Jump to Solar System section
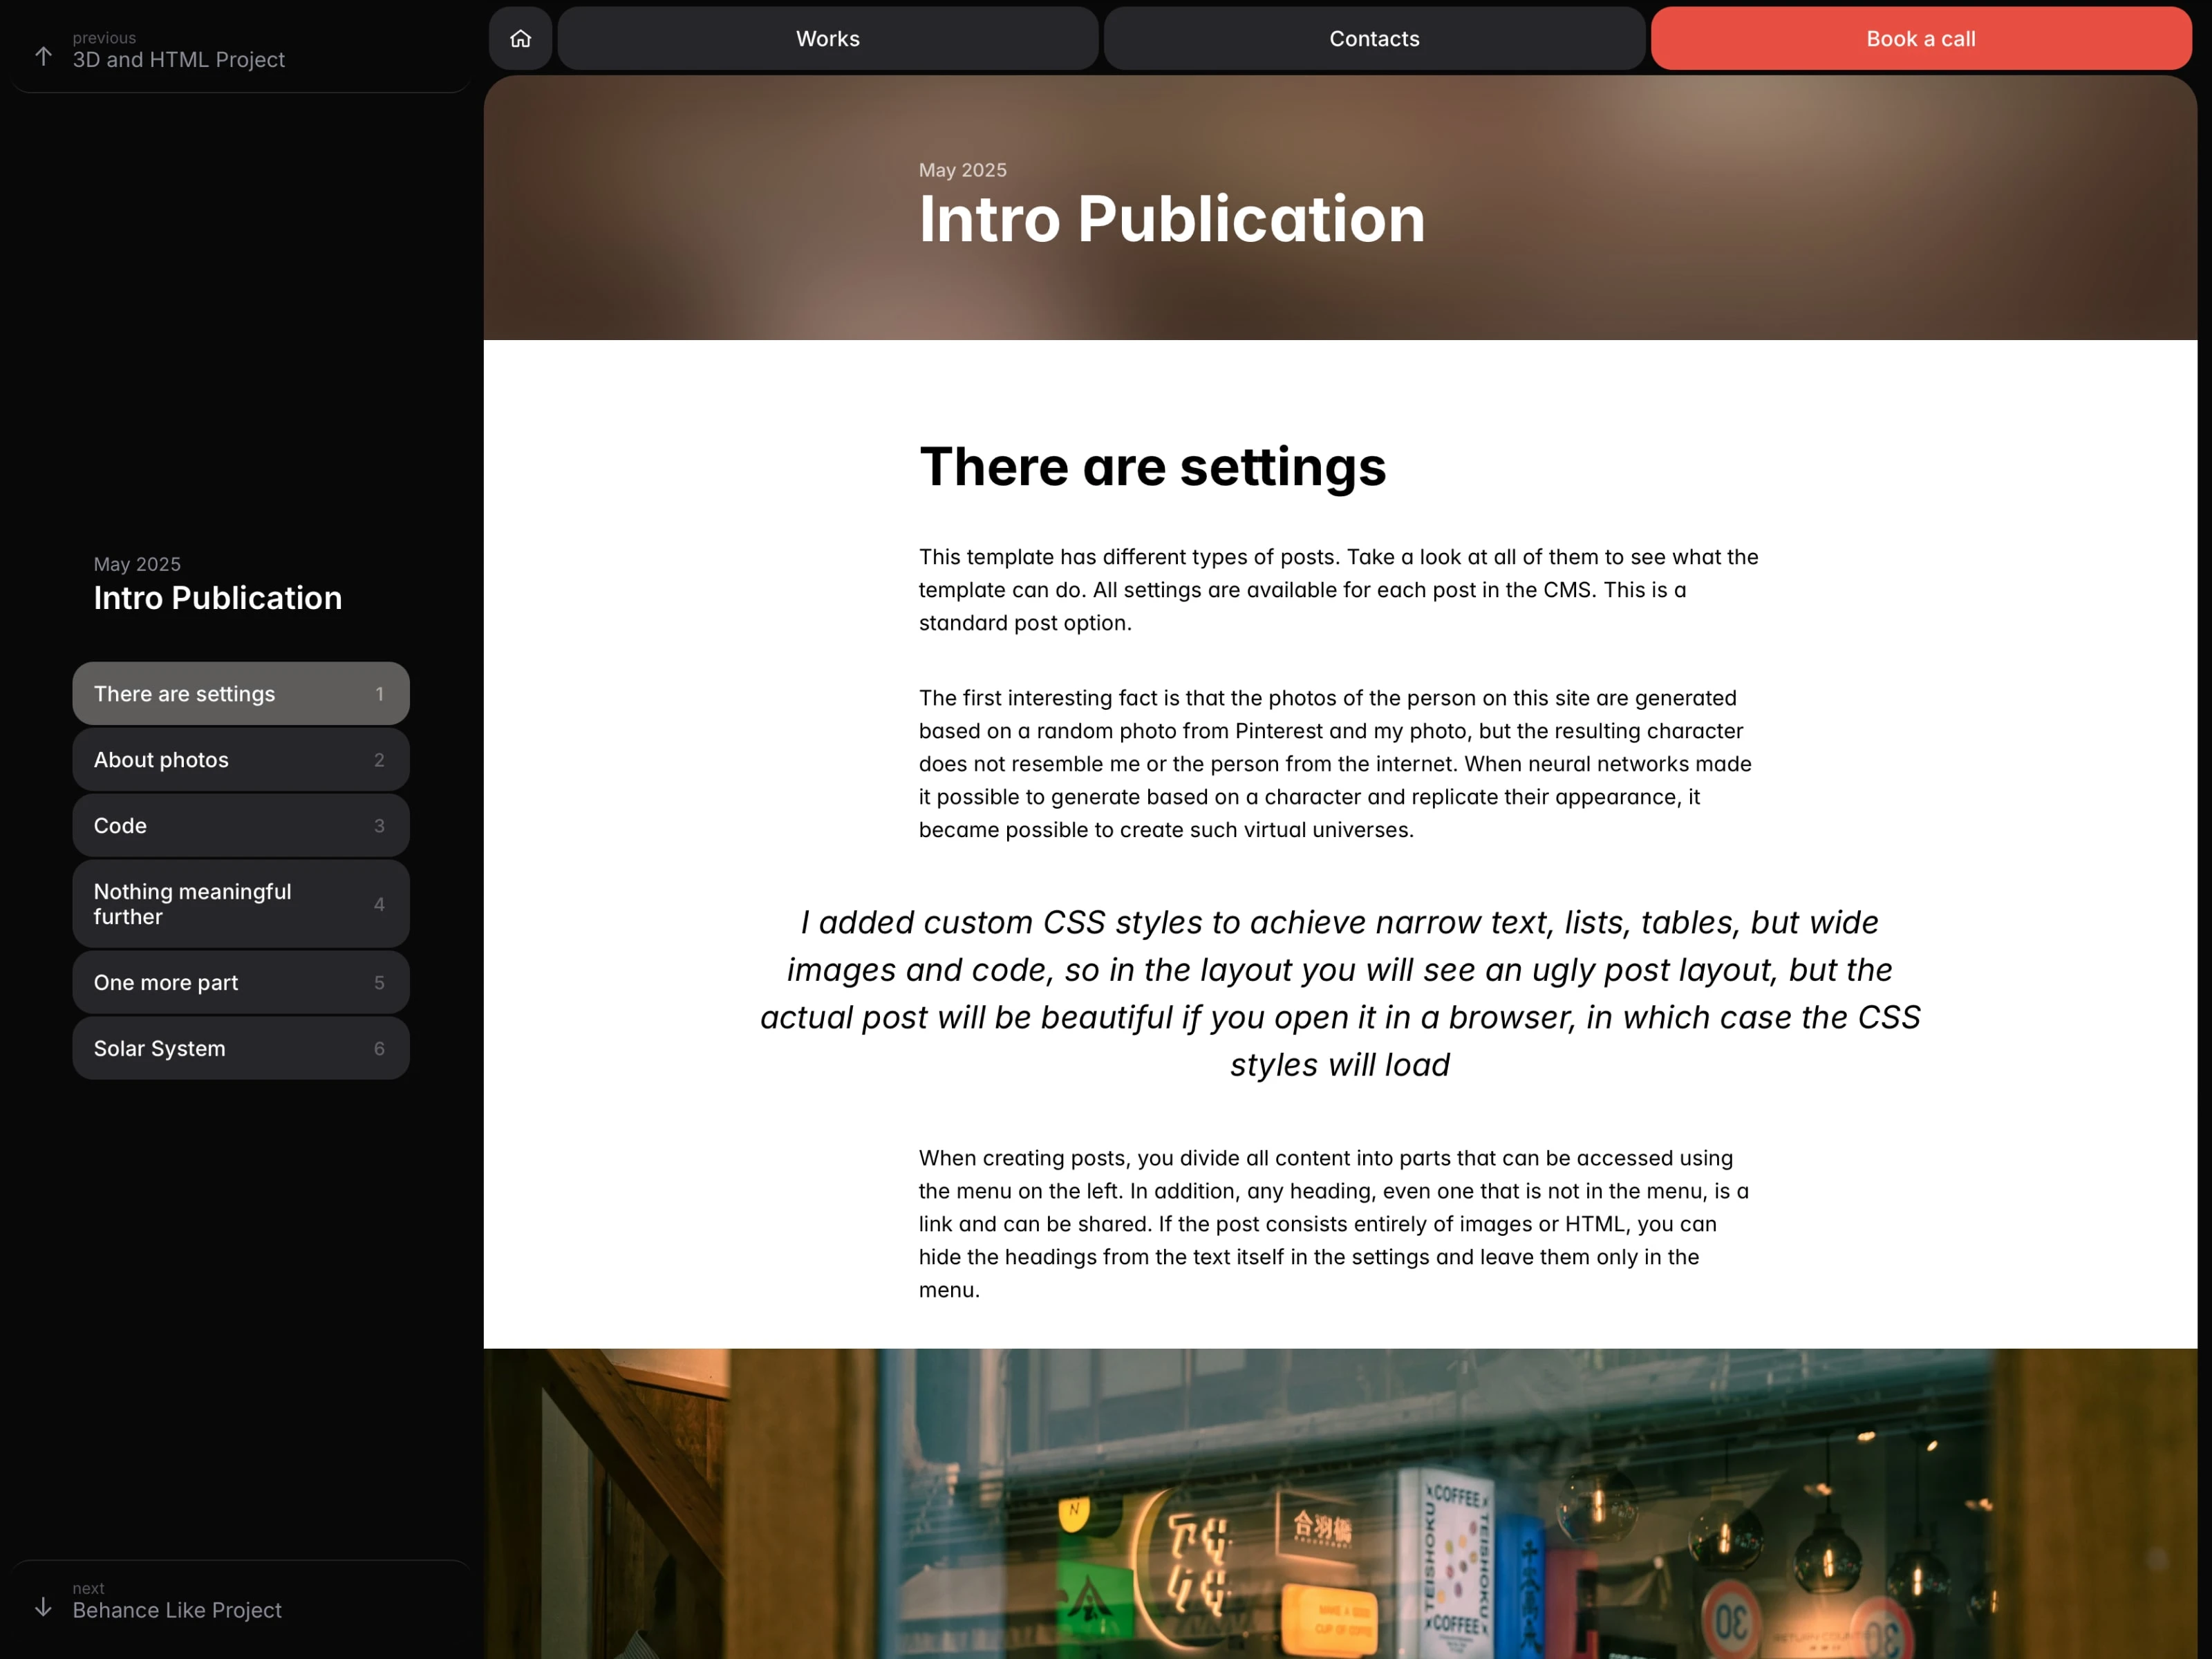Image resolution: width=2212 pixels, height=1659 pixels. coord(240,1049)
